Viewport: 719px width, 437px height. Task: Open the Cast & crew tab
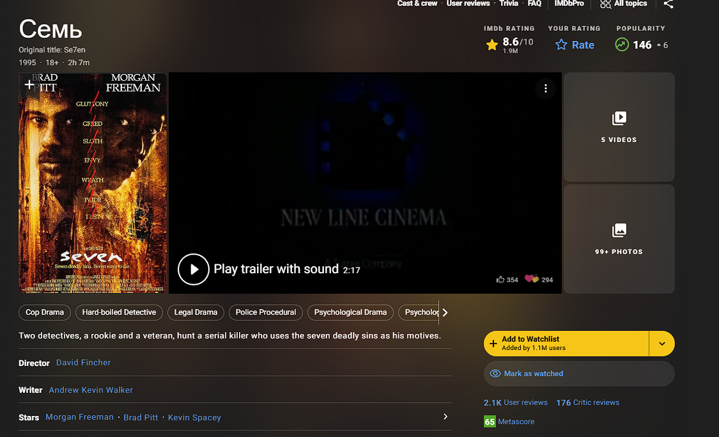point(417,4)
